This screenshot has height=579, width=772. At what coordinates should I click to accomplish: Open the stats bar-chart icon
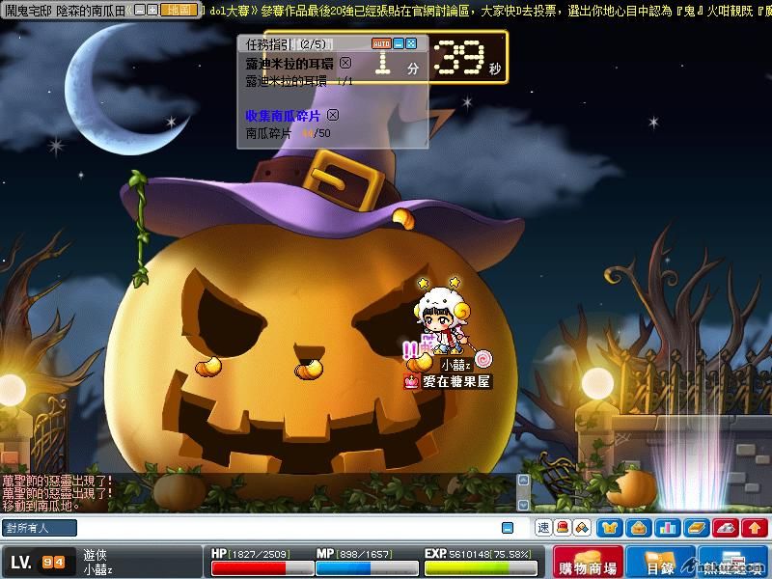[x=667, y=528]
